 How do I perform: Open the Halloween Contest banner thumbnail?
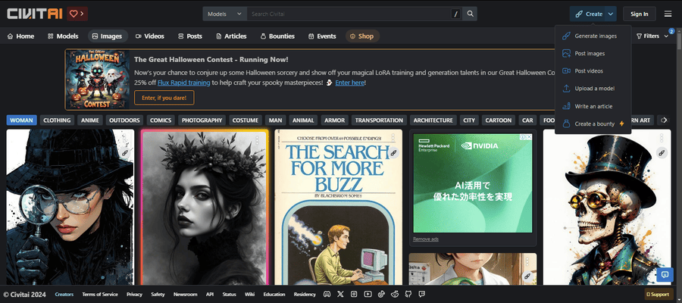click(x=98, y=79)
